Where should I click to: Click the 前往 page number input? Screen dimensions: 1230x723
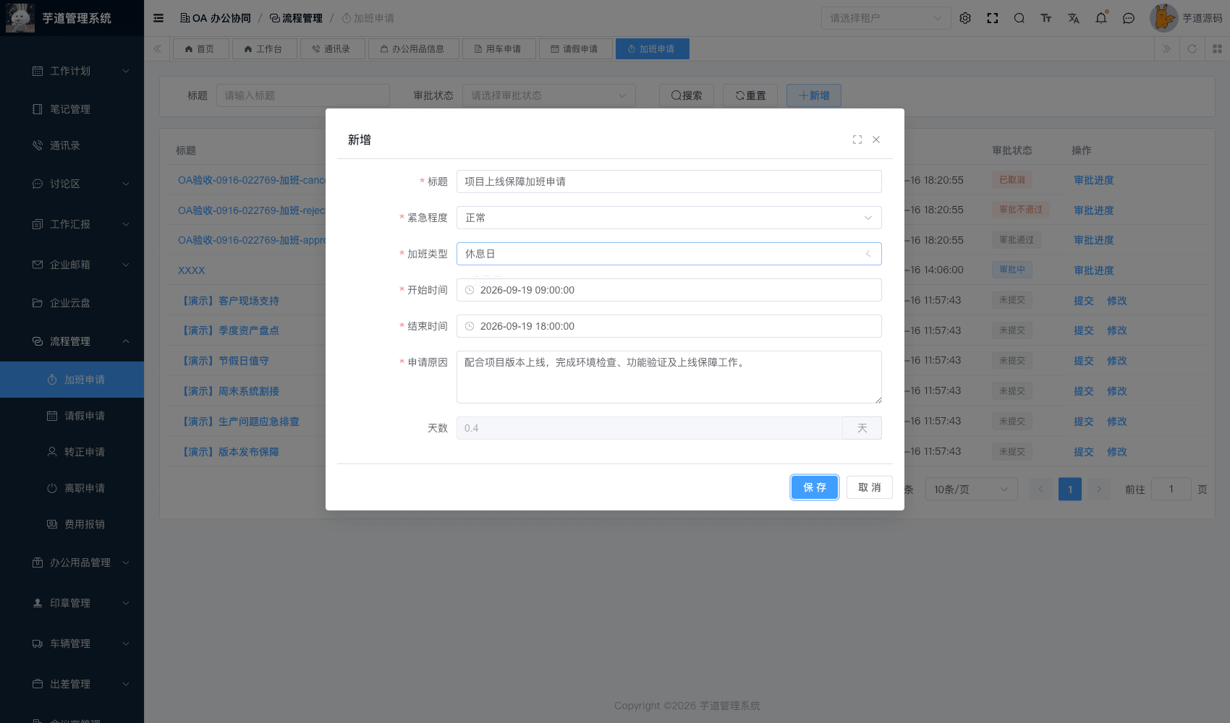point(1171,489)
